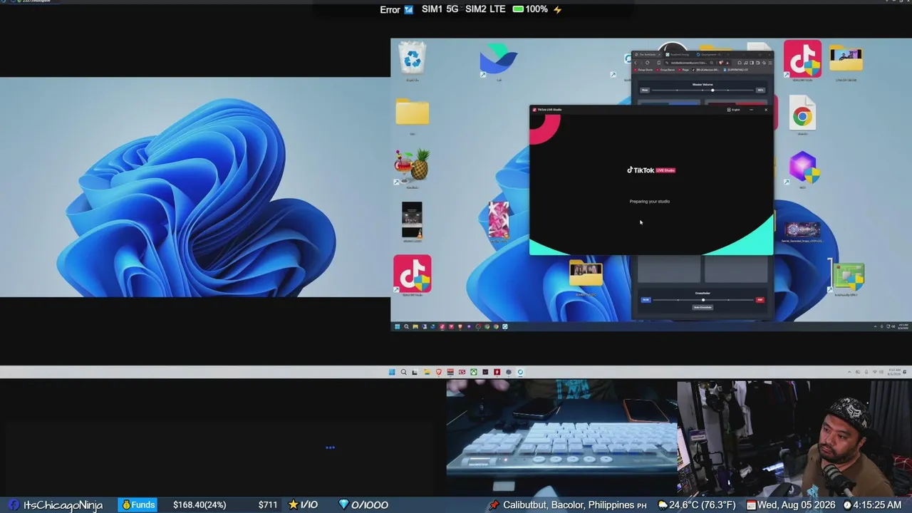
Task: Open Brave browser on the light outer taskbar
Action: point(438,372)
